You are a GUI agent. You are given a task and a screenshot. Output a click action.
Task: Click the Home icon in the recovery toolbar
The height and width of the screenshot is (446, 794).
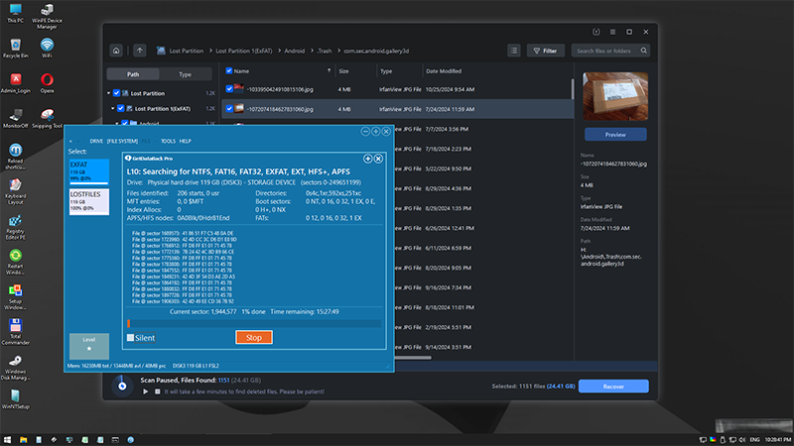pyautogui.click(x=117, y=51)
